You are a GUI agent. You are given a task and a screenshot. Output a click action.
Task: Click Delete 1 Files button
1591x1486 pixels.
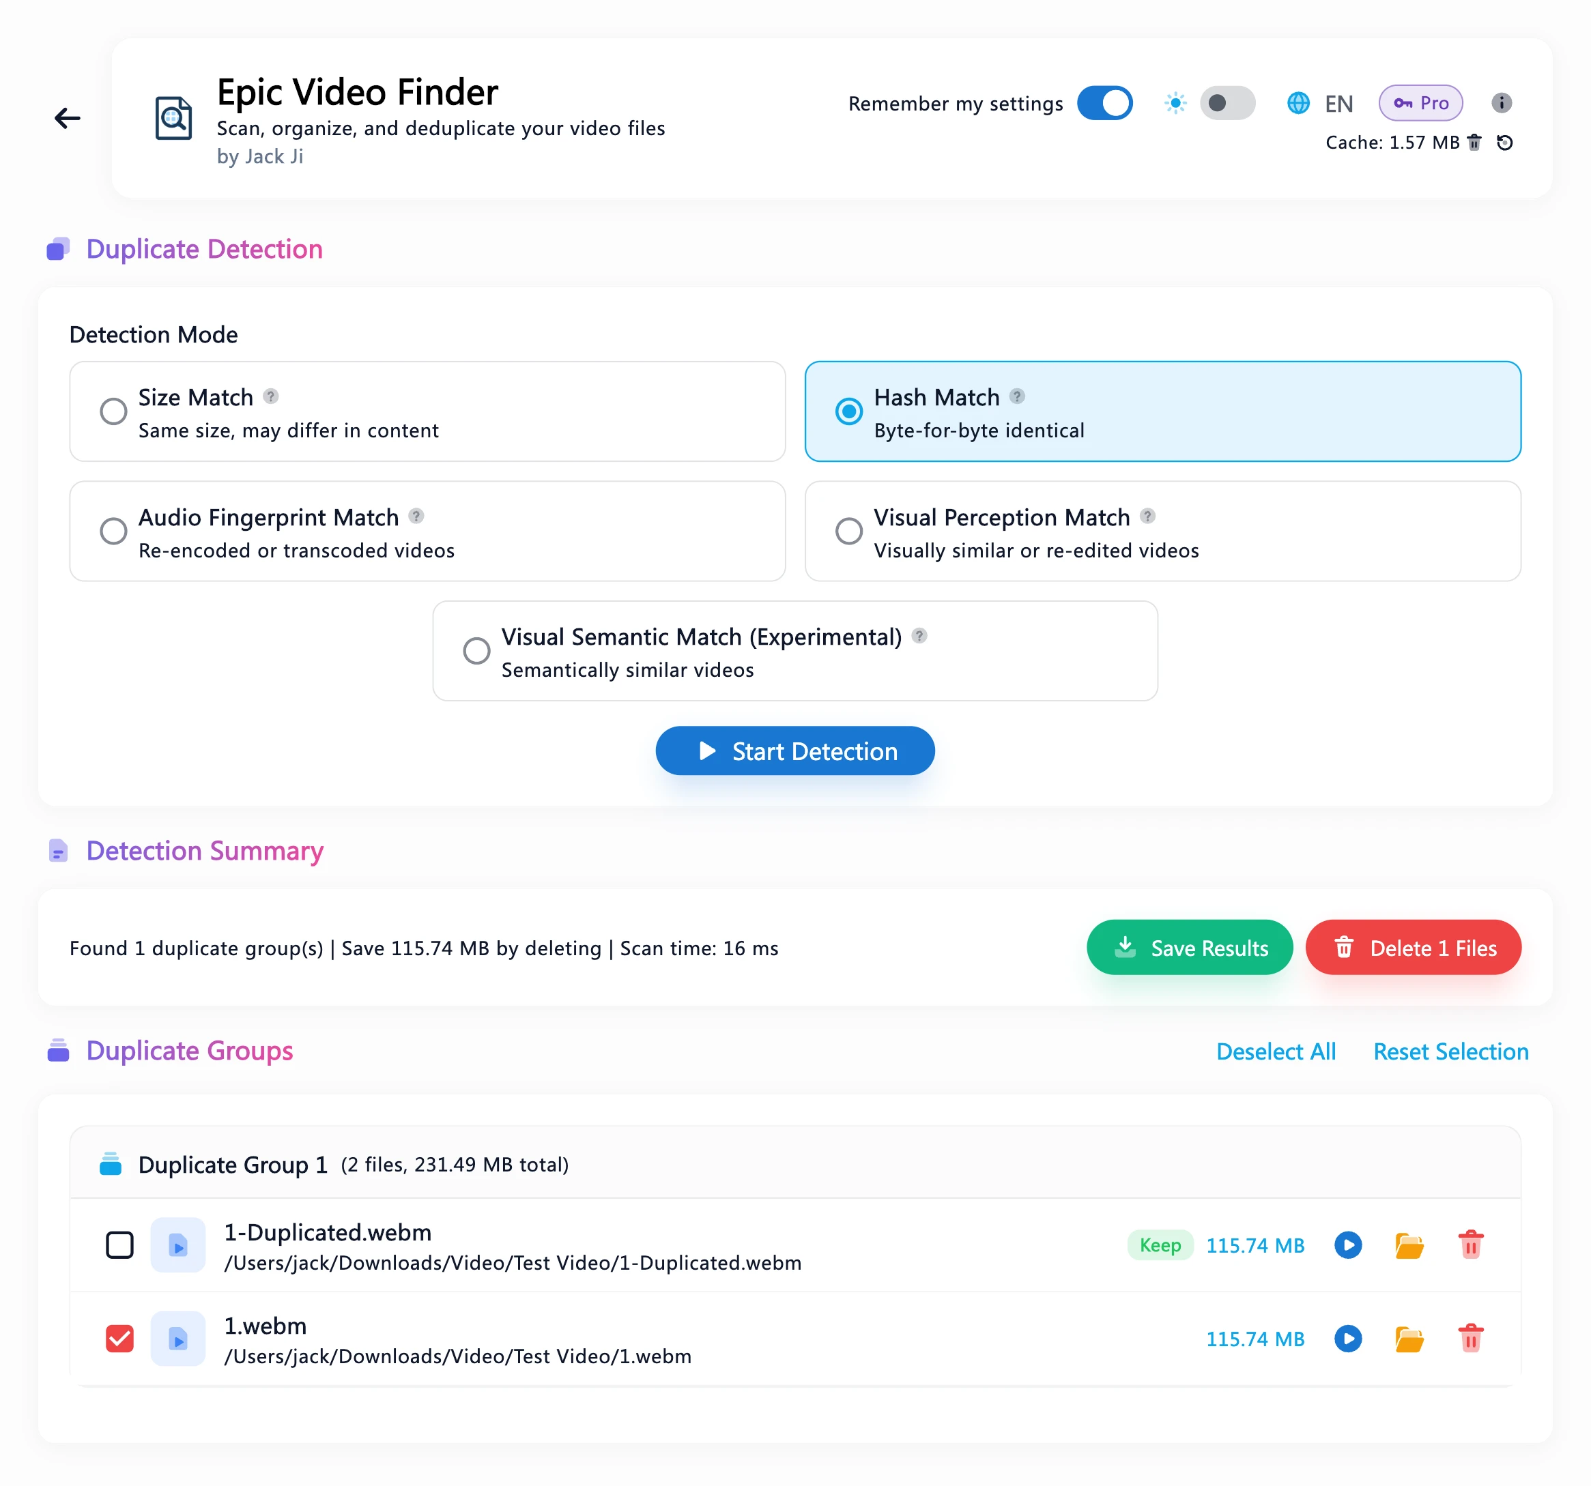(x=1414, y=947)
